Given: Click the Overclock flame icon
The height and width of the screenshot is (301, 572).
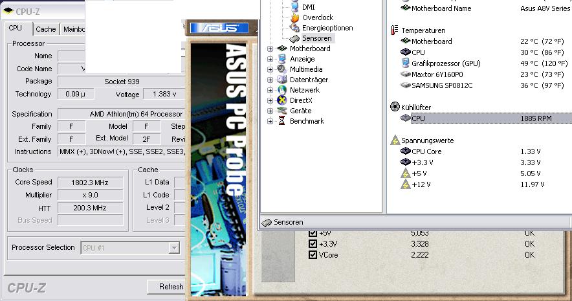Looking at the screenshot, I should [x=295, y=17].
